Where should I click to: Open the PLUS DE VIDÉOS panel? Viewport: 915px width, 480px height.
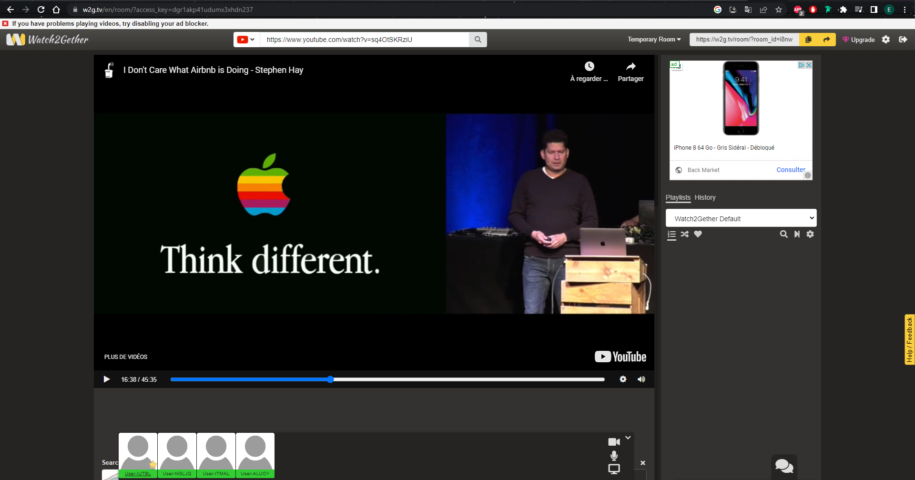point(126,357)
